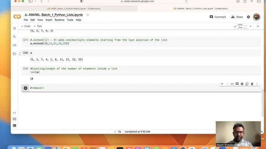Open Safari share sheet icon
Image resolution: width=266 pixels, height=149 pixels.
[245, 1]
